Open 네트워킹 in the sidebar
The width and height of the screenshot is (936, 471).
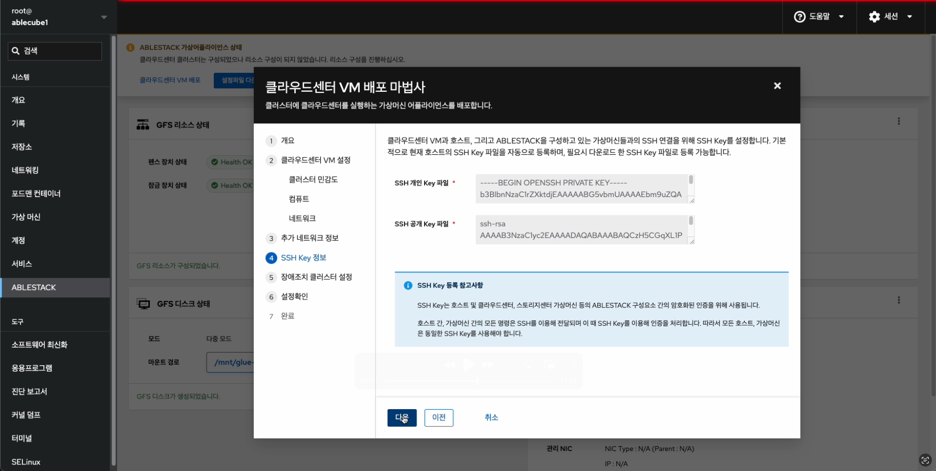click(55, 170)
